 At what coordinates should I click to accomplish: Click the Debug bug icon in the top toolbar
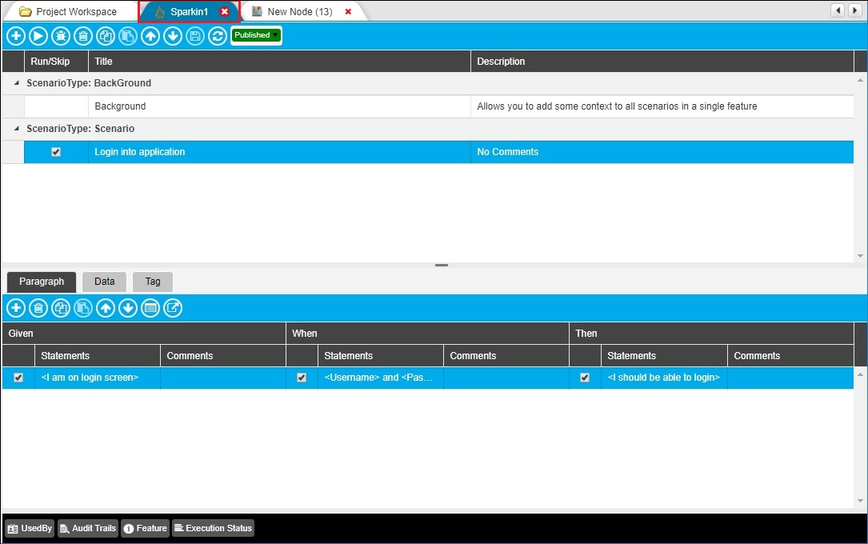click(61, 36)
